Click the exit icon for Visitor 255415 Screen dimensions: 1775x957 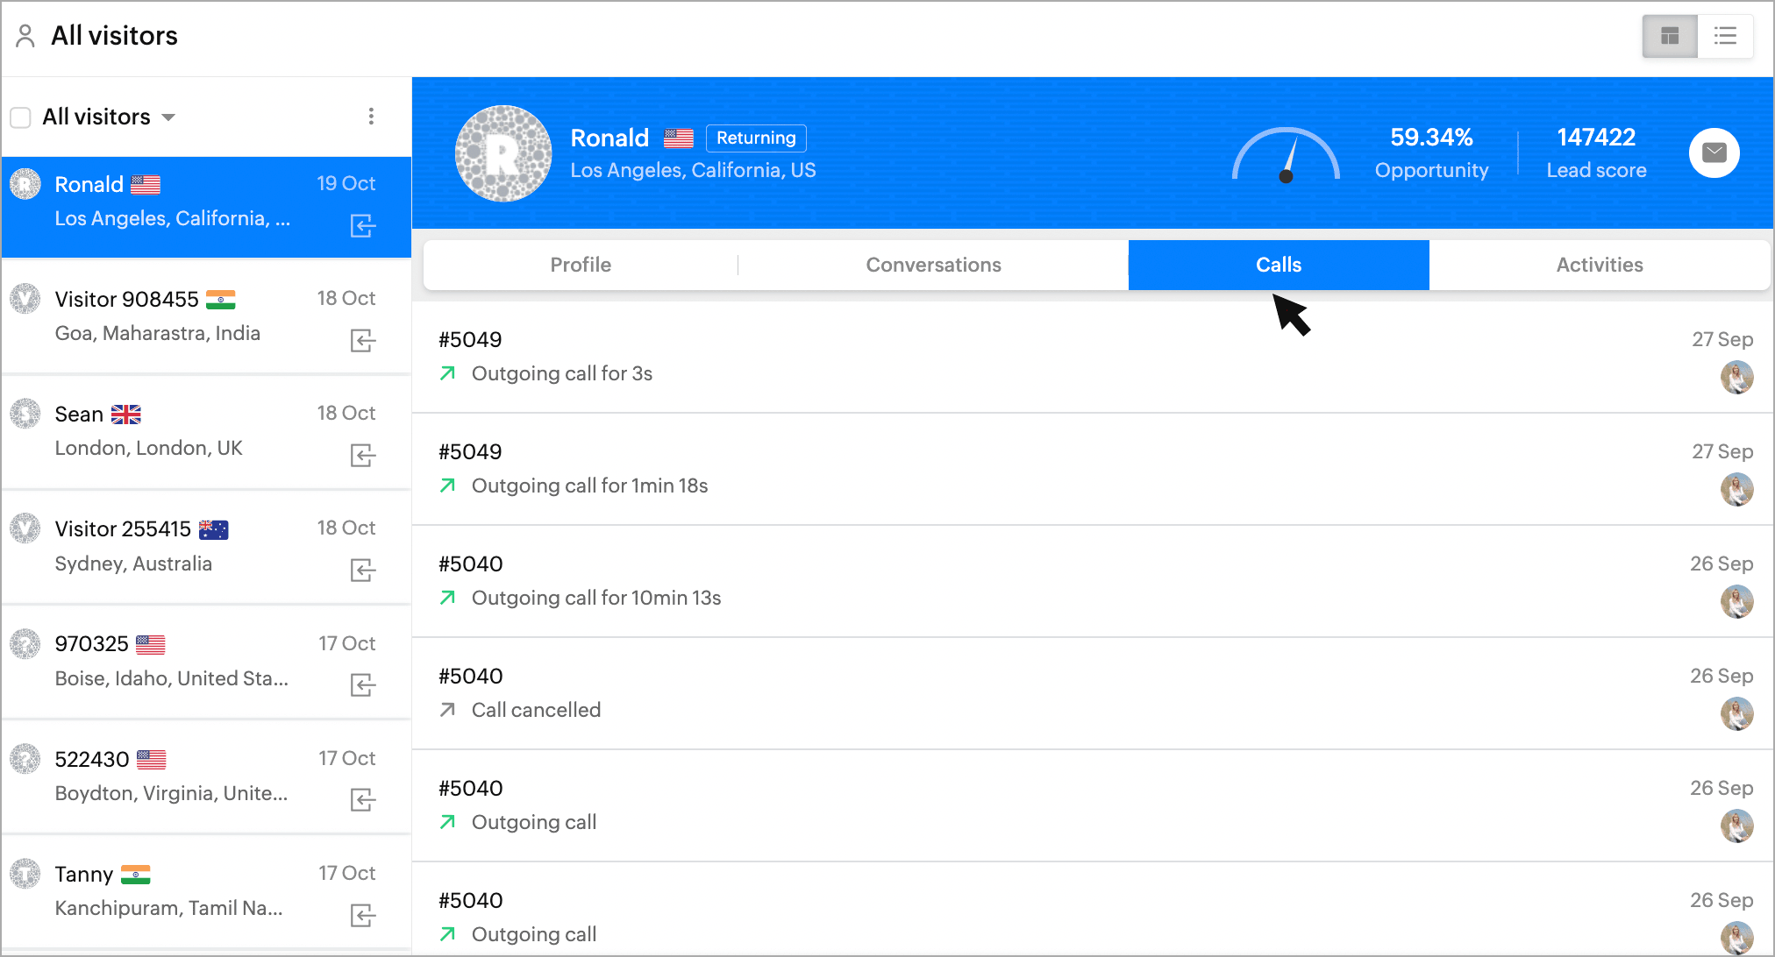tap(362, 571)
